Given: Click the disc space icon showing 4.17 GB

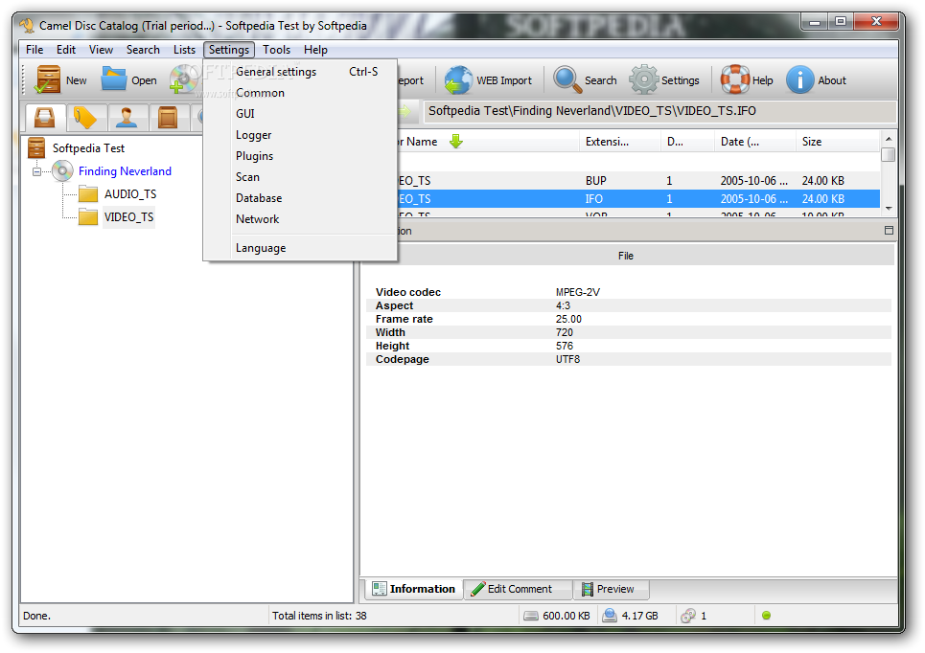Looking at the screenshot, I should pos(610,616).
